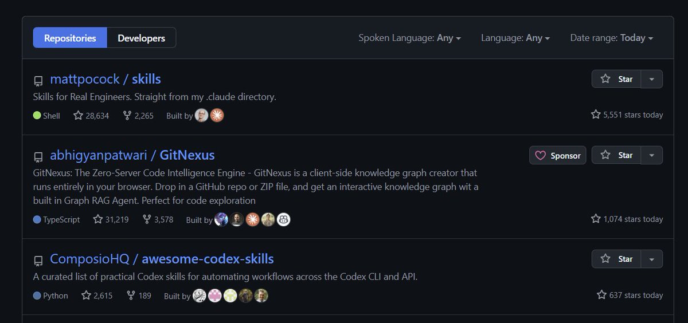Star the mattpocock/skills repository

click(616, 79)
